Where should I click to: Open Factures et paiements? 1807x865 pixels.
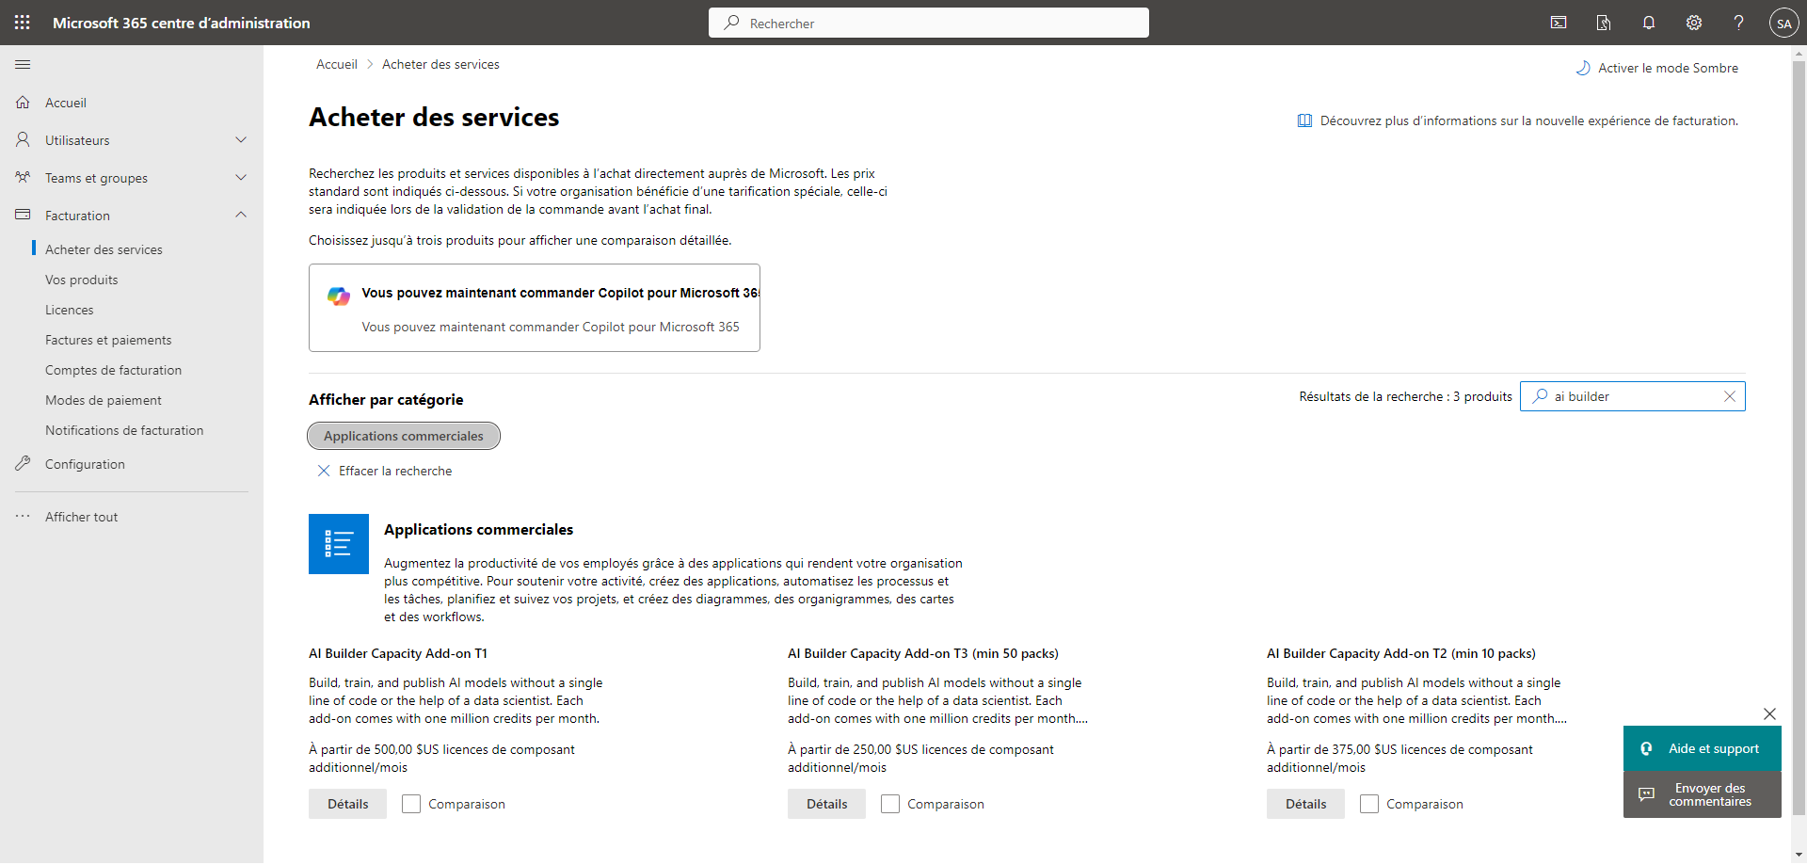tap(108, 340)
